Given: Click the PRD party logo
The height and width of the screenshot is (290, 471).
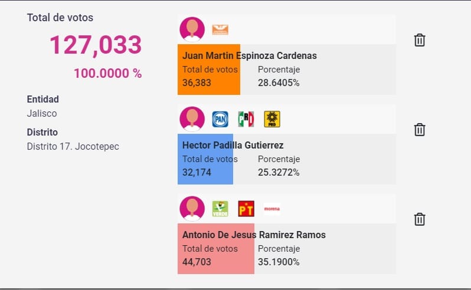Looking at the screenshot, I should point(272,119).
